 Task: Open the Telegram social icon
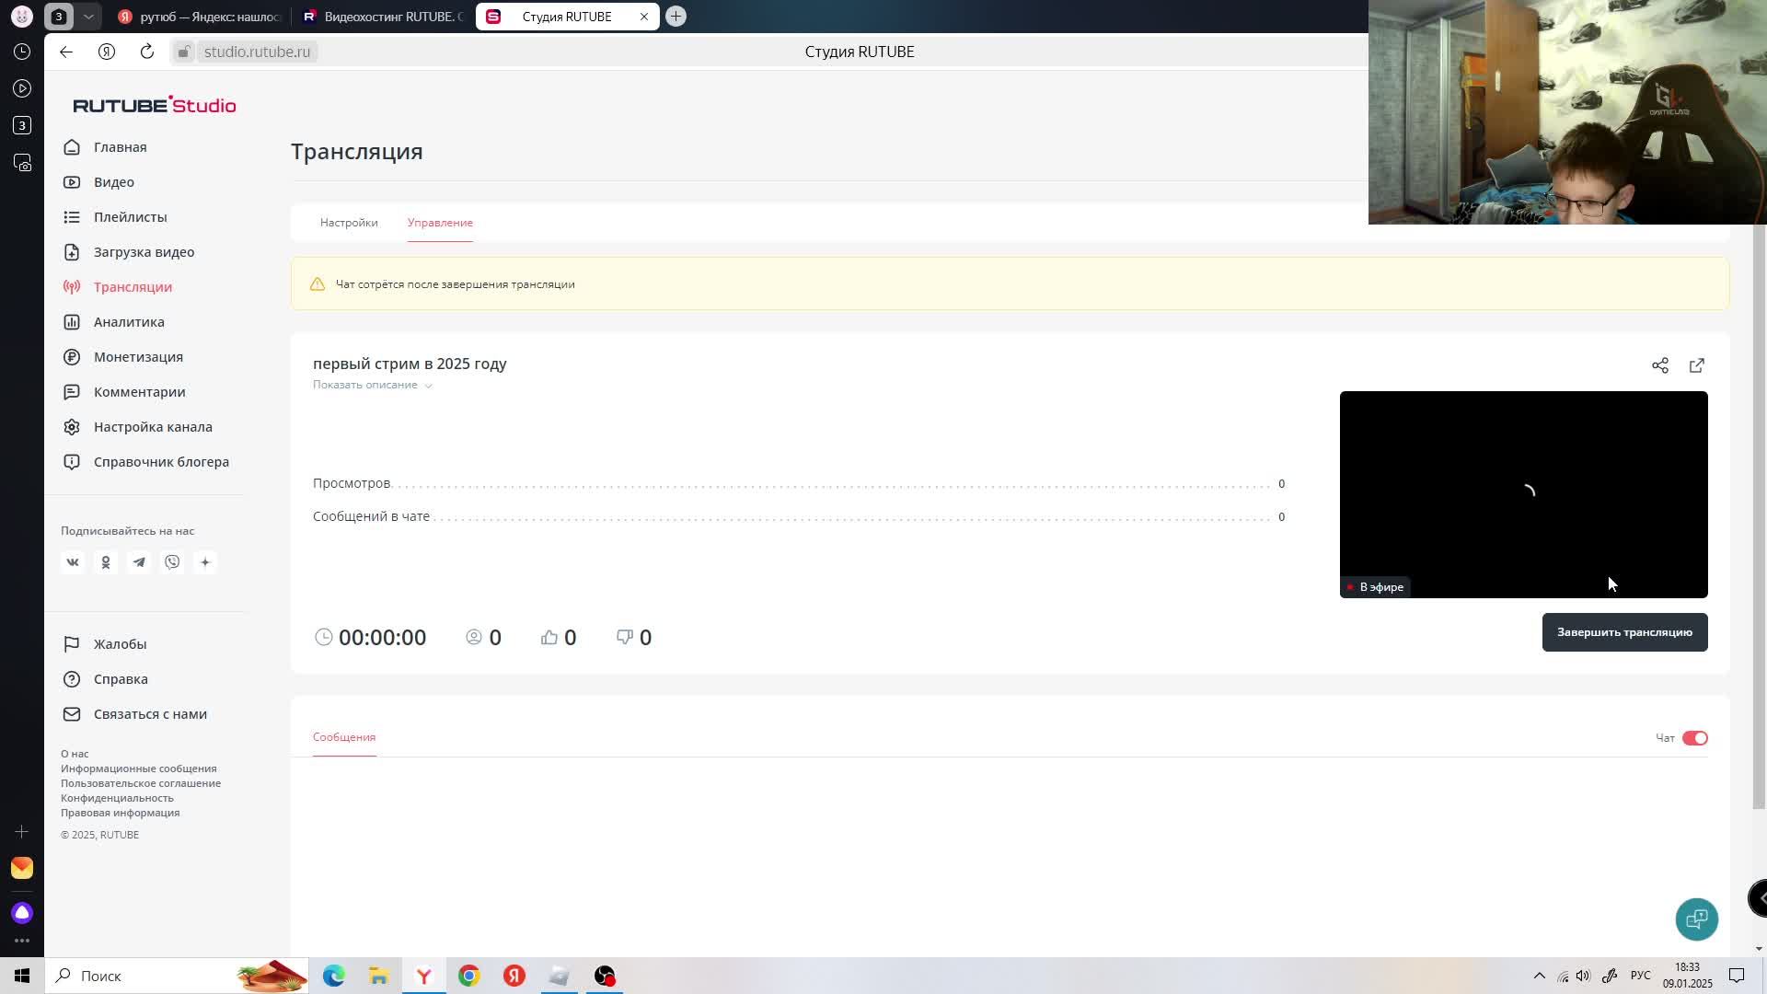(x=139, y=562)
